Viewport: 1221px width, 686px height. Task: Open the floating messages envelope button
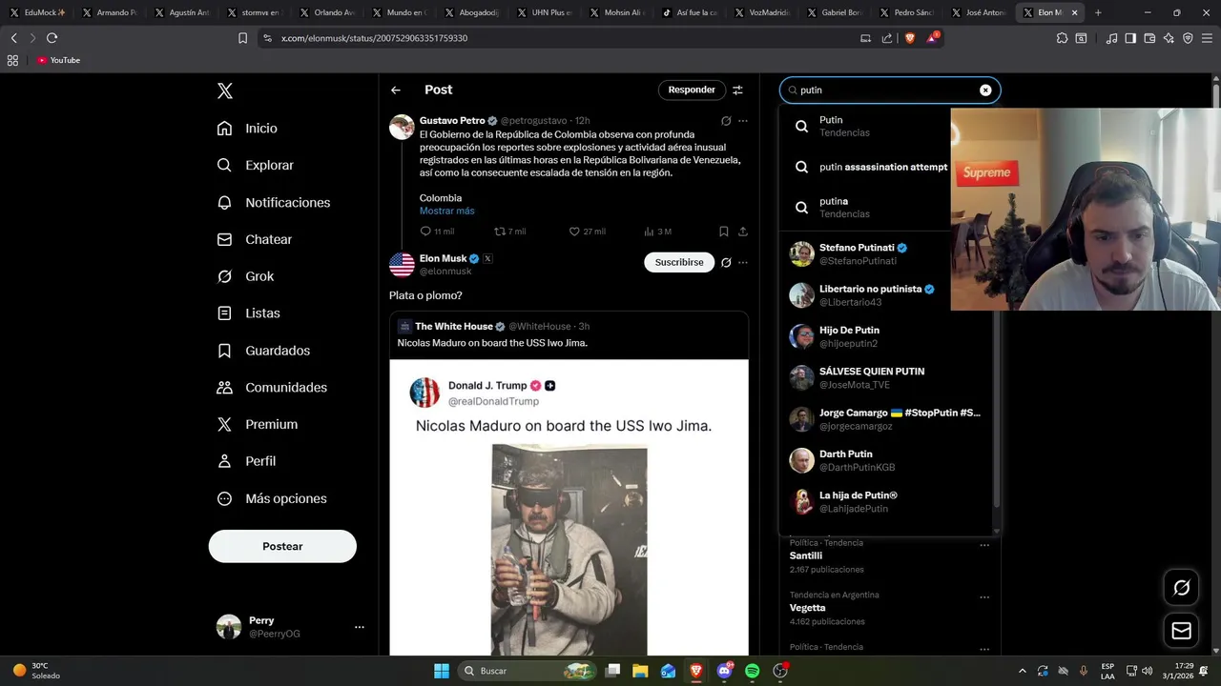click(x=1182, y=631)
